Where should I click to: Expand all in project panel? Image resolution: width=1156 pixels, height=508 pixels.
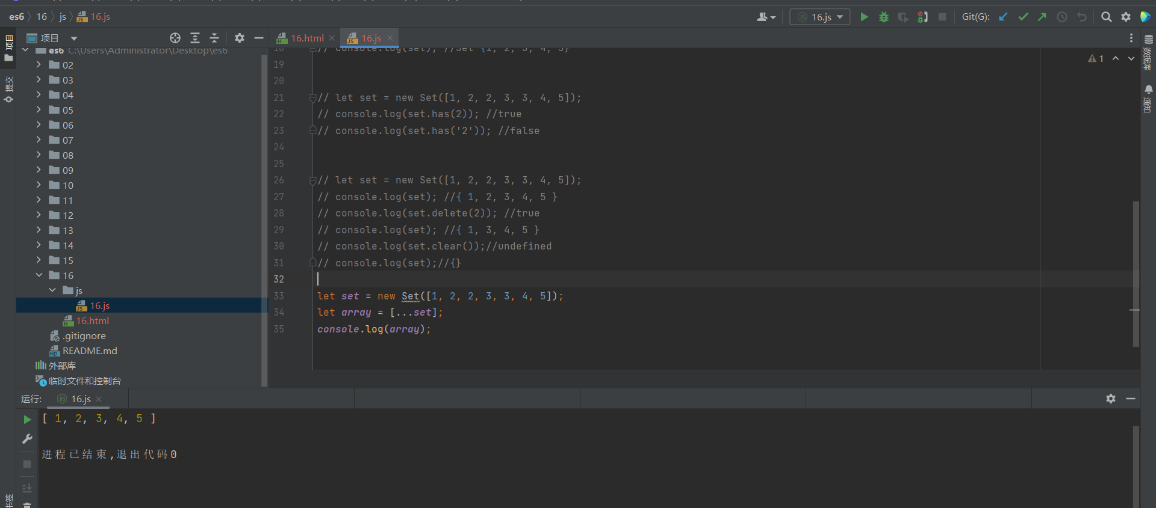tap(195, 38)
